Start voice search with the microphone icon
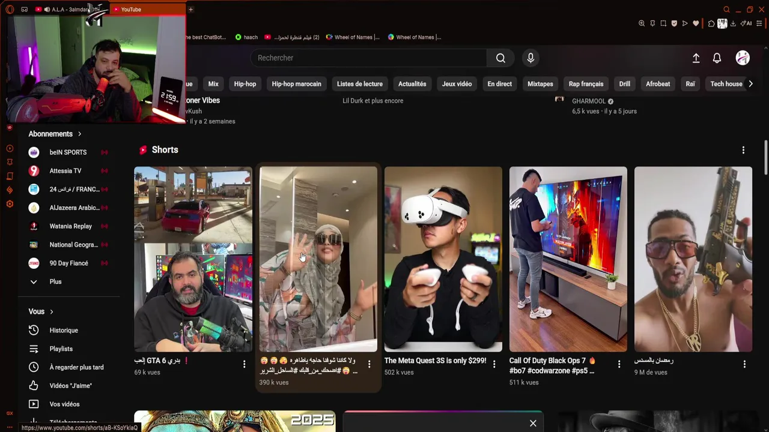 click(530, 58)
